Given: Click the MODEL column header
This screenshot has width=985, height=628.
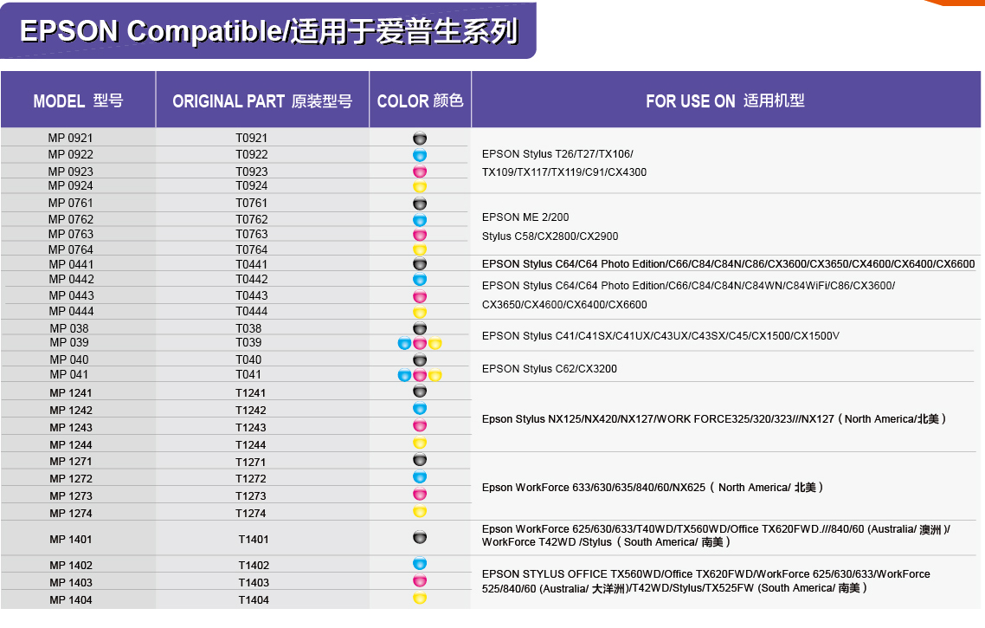Looking at the screenshot, I should click(78, 101).
